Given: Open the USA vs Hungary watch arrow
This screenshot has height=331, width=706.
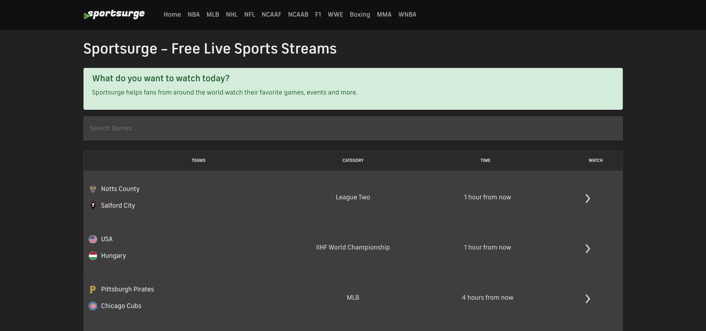Looking at the screenshot, I should click(588, 248).
